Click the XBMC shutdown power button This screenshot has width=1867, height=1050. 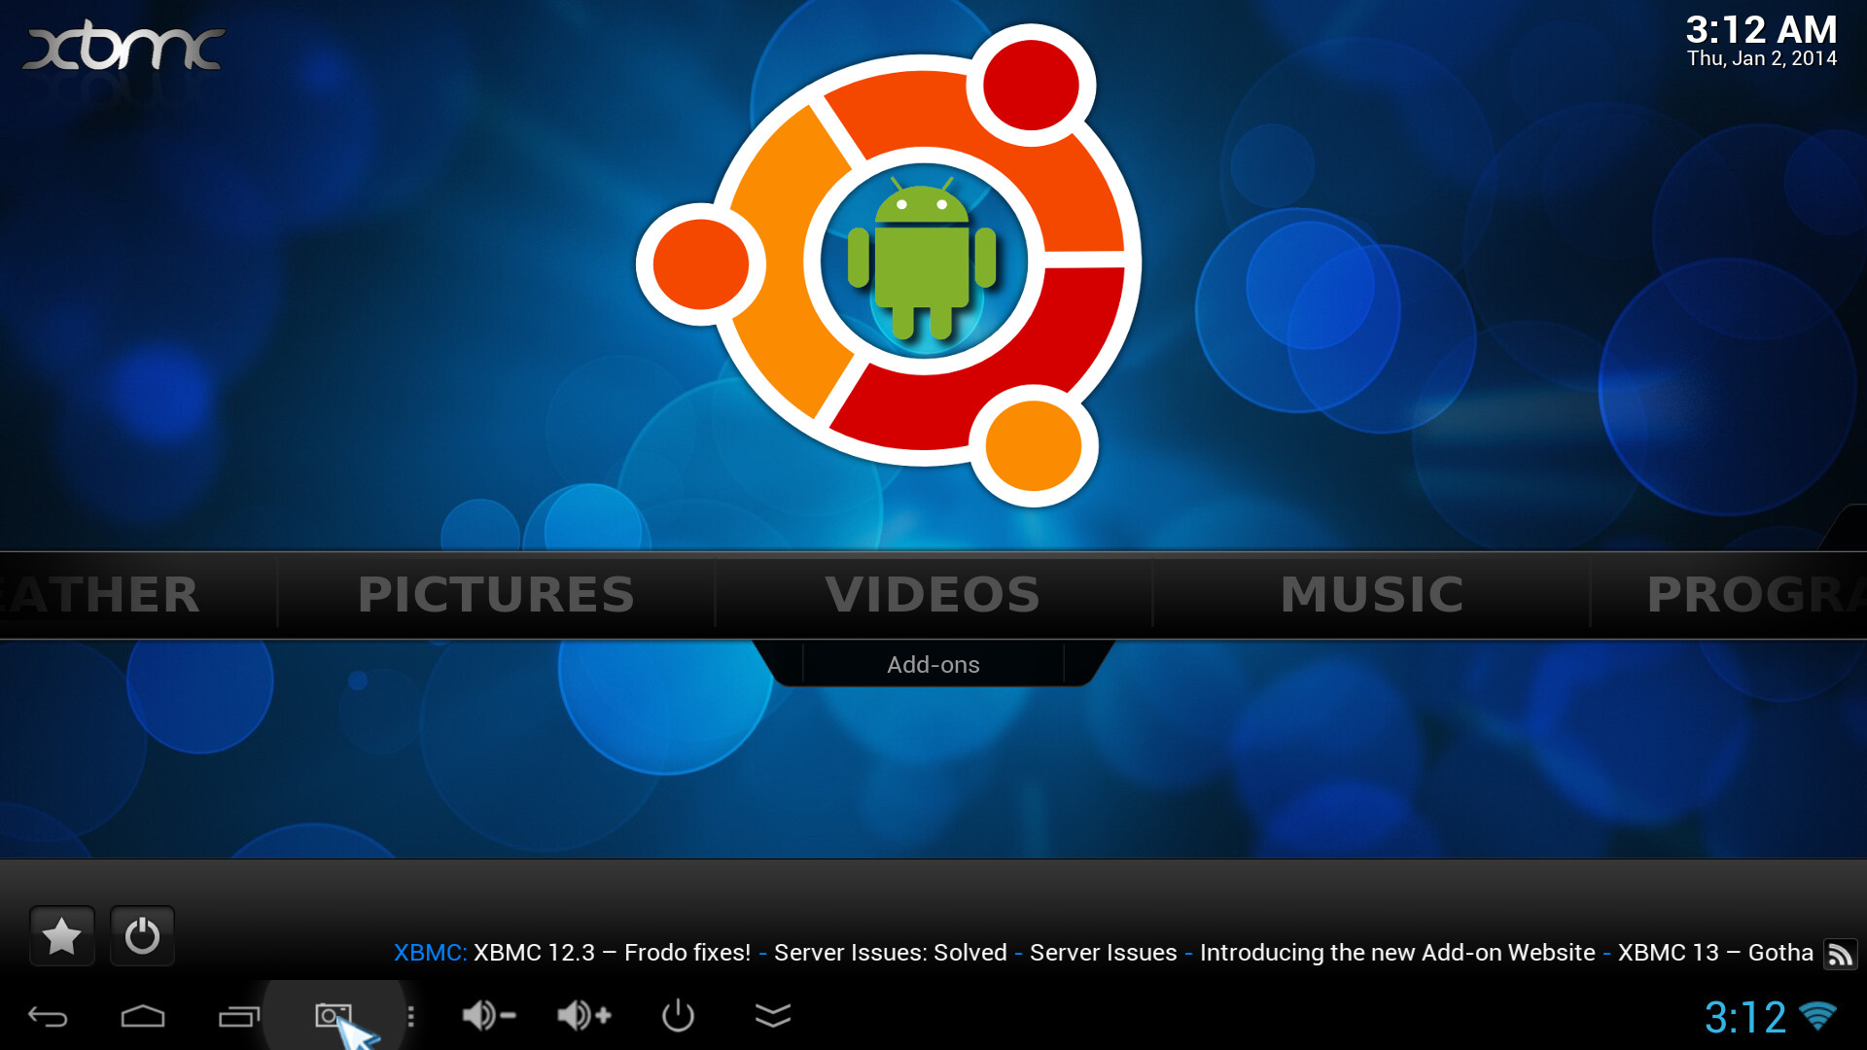click(x=142, y=935)
